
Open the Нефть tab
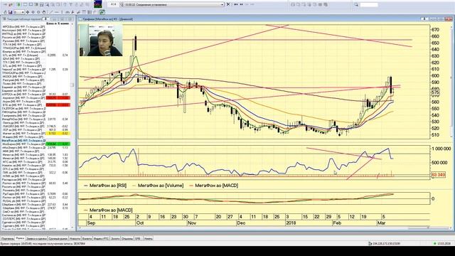click(x=149, y=239)
